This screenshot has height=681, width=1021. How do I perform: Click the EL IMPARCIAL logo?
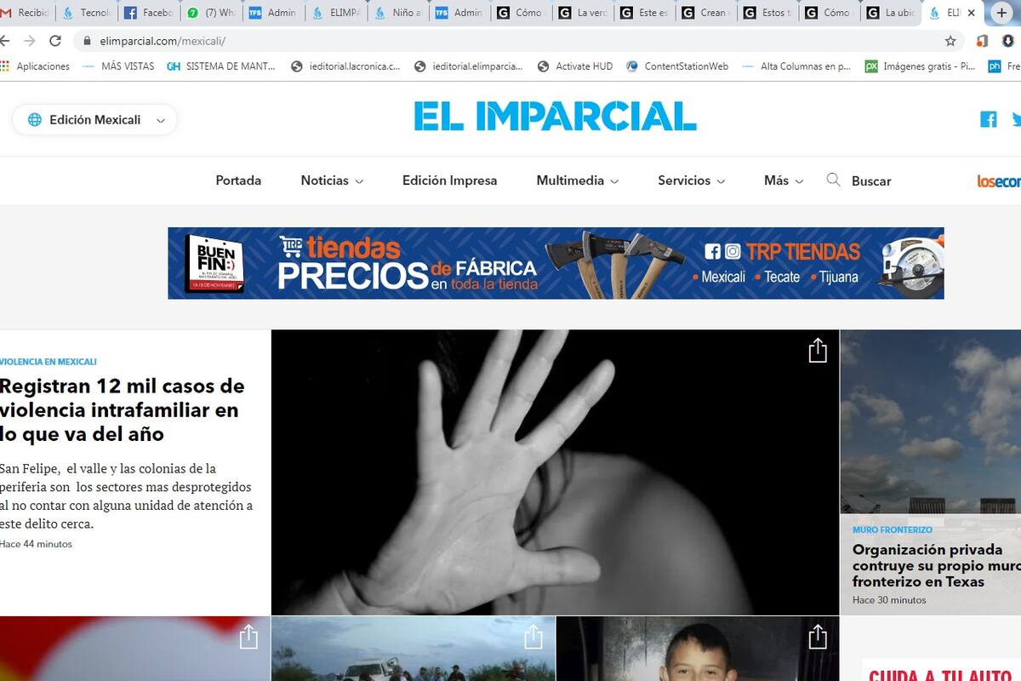(555, 117)
